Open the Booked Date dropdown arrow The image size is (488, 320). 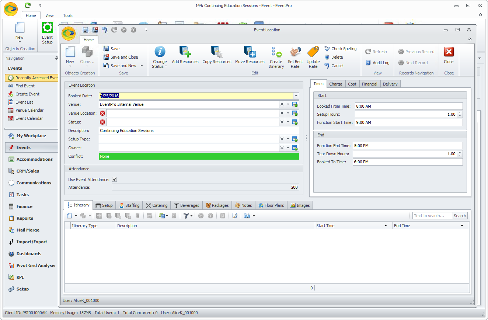pos(296,96)
